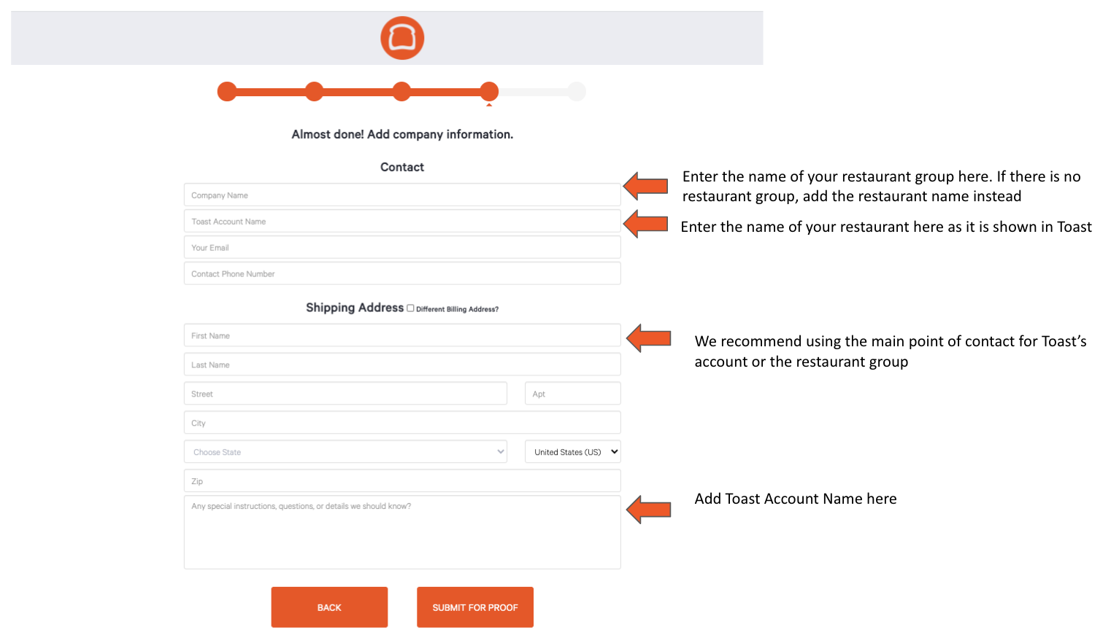Select the Contact Phone Number field
The height and width of the screenshot is (643, 1111).
pos(401,274)
